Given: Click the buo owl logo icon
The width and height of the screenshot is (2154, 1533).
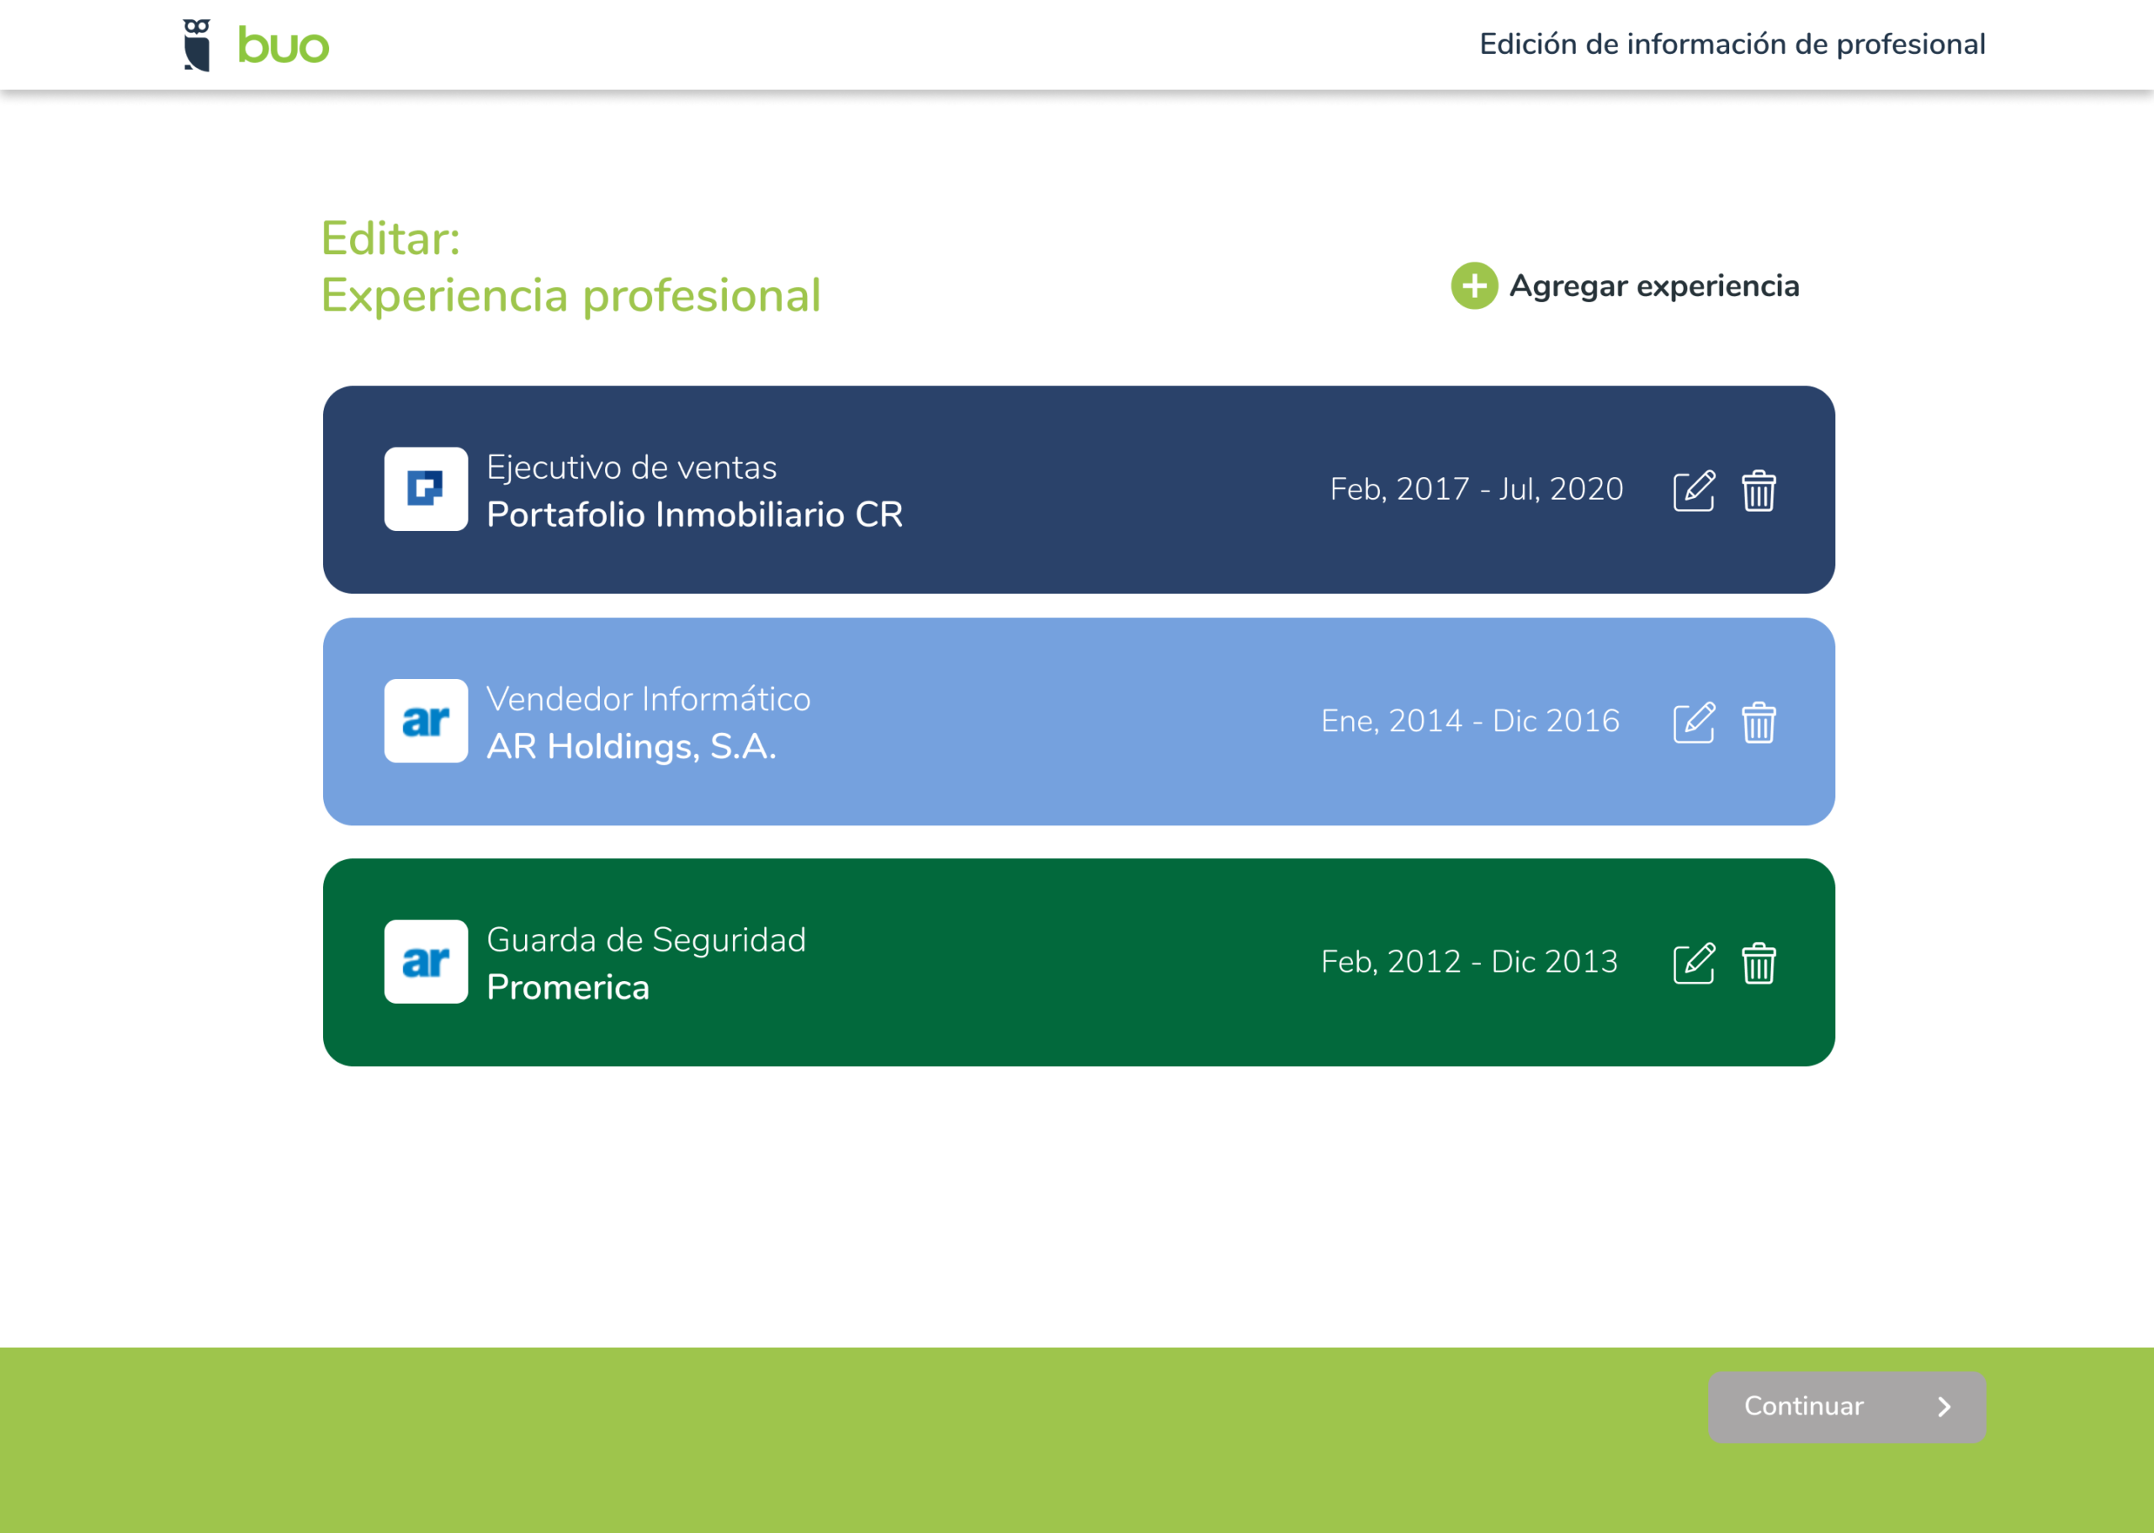Looking at the screenshot, I should click(x=197, y=45).
